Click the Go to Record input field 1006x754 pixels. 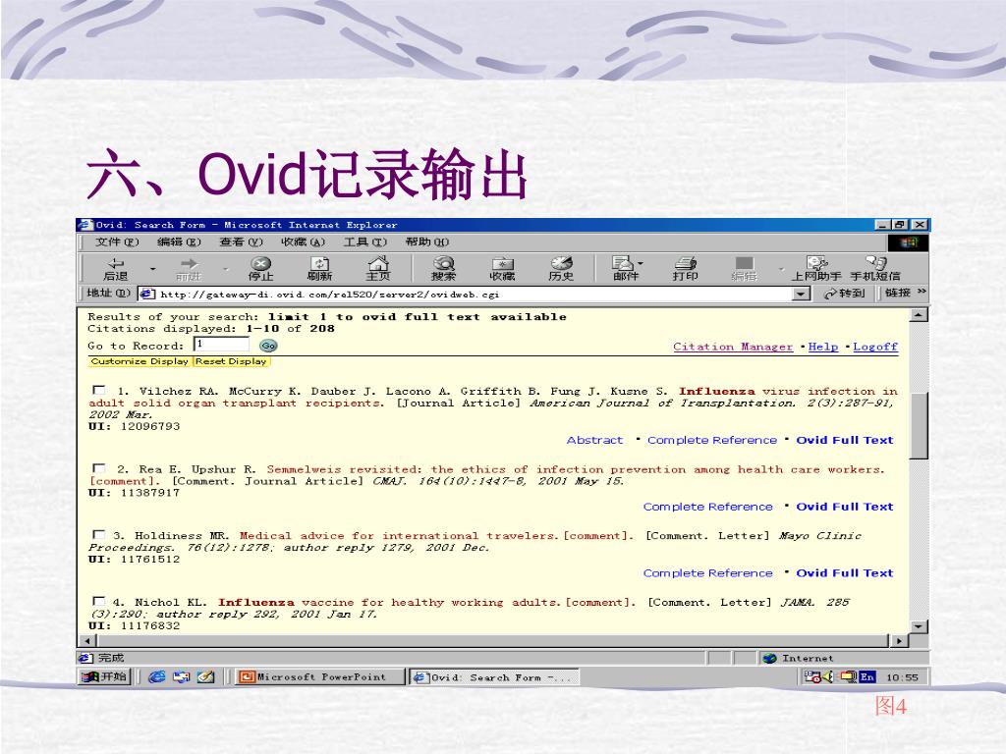[221, 345]
